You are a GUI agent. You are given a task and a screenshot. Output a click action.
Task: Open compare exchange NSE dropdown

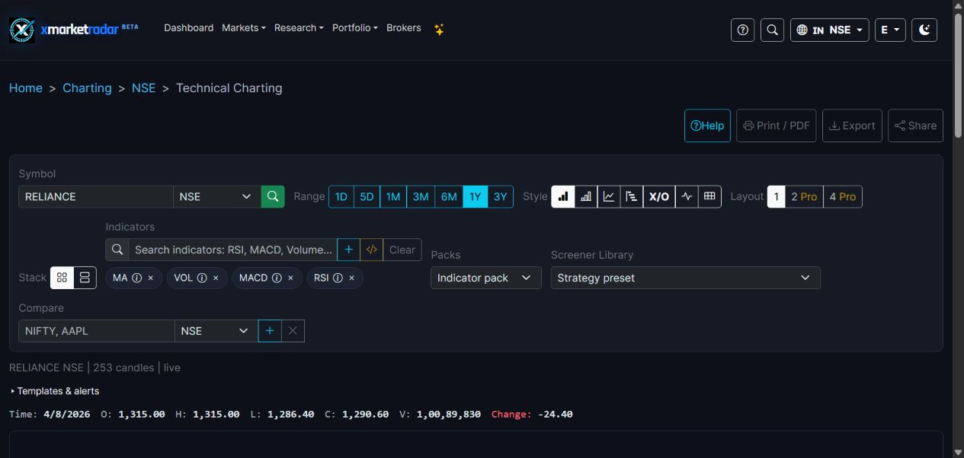pos(216,331)
